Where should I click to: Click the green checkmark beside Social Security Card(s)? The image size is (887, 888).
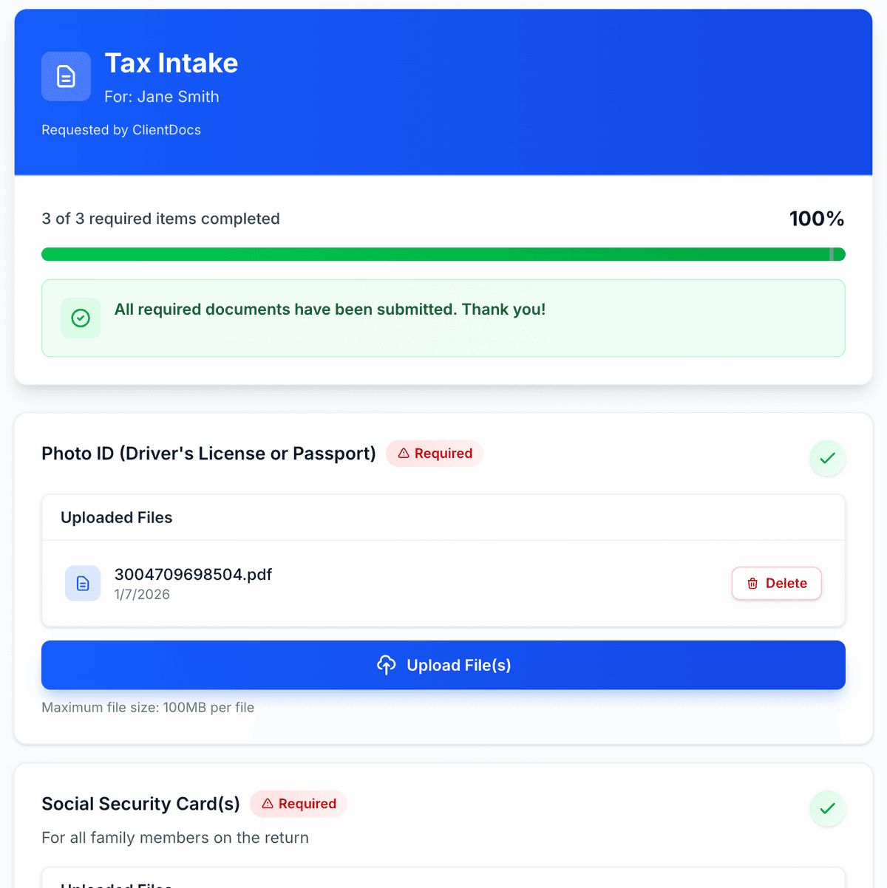[x=827, y=808]
